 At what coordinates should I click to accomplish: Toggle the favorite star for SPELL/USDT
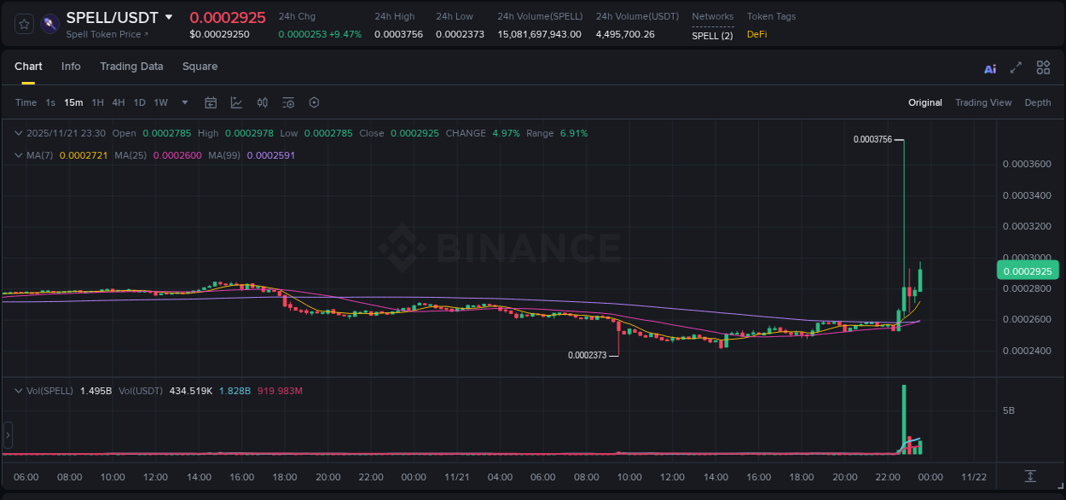[x=23, y=23]
